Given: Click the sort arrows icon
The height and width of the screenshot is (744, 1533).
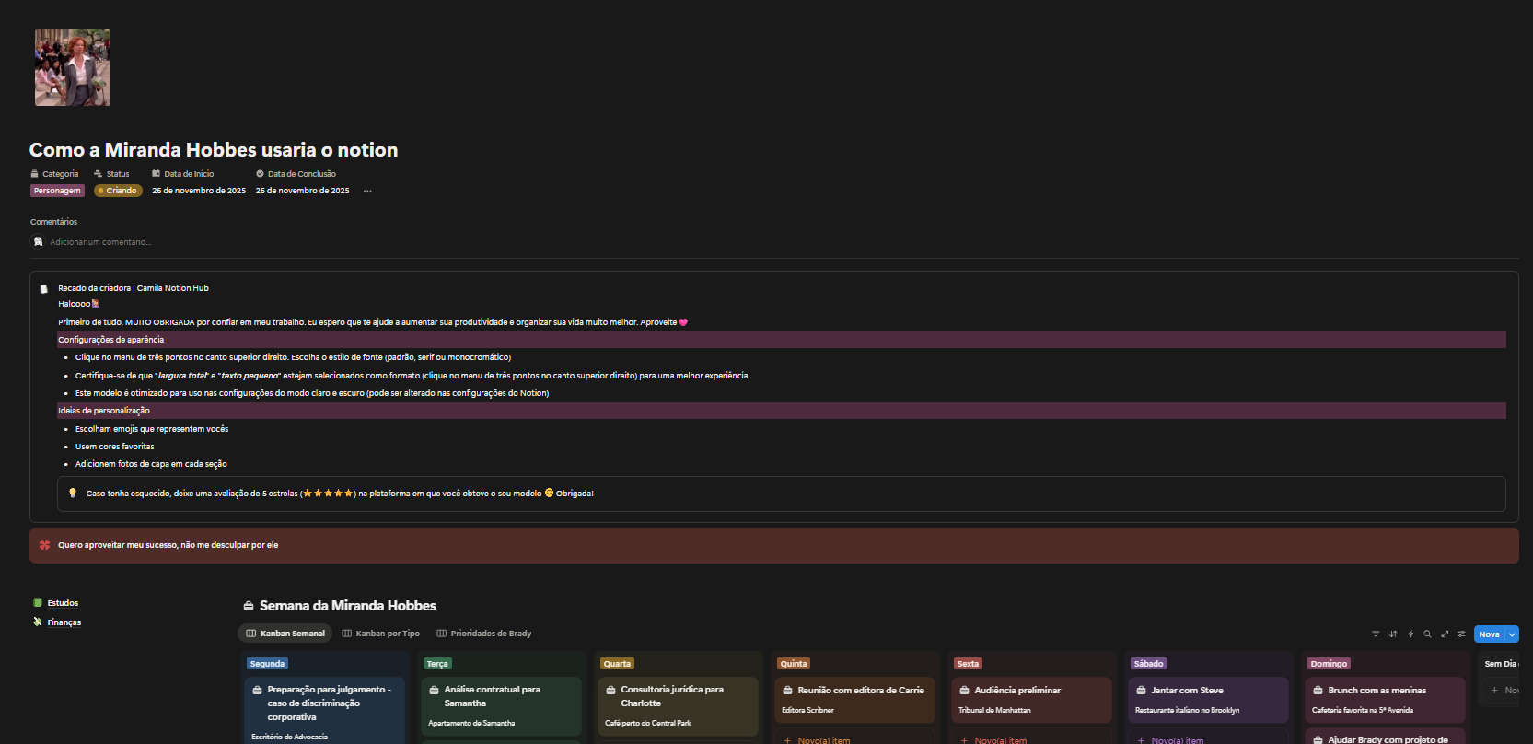Looking at the screenshot, I should tap(1393, 634).
